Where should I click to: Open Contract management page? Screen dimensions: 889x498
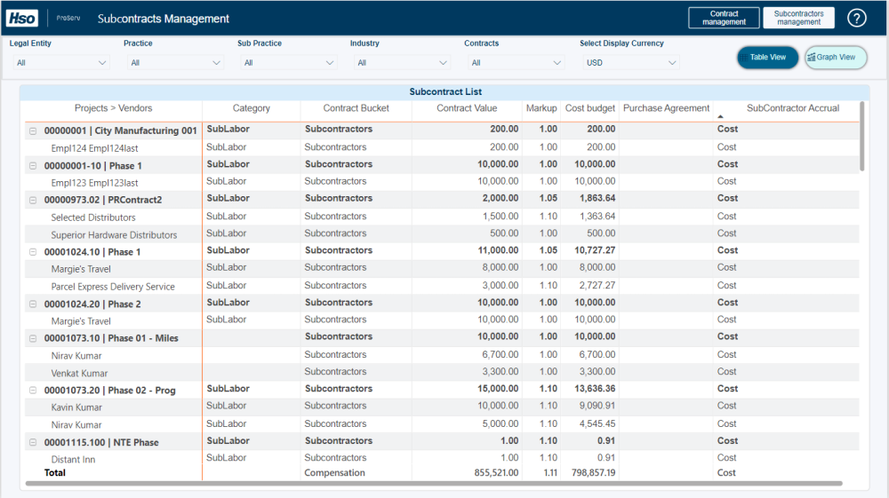[x=724, y=18]
